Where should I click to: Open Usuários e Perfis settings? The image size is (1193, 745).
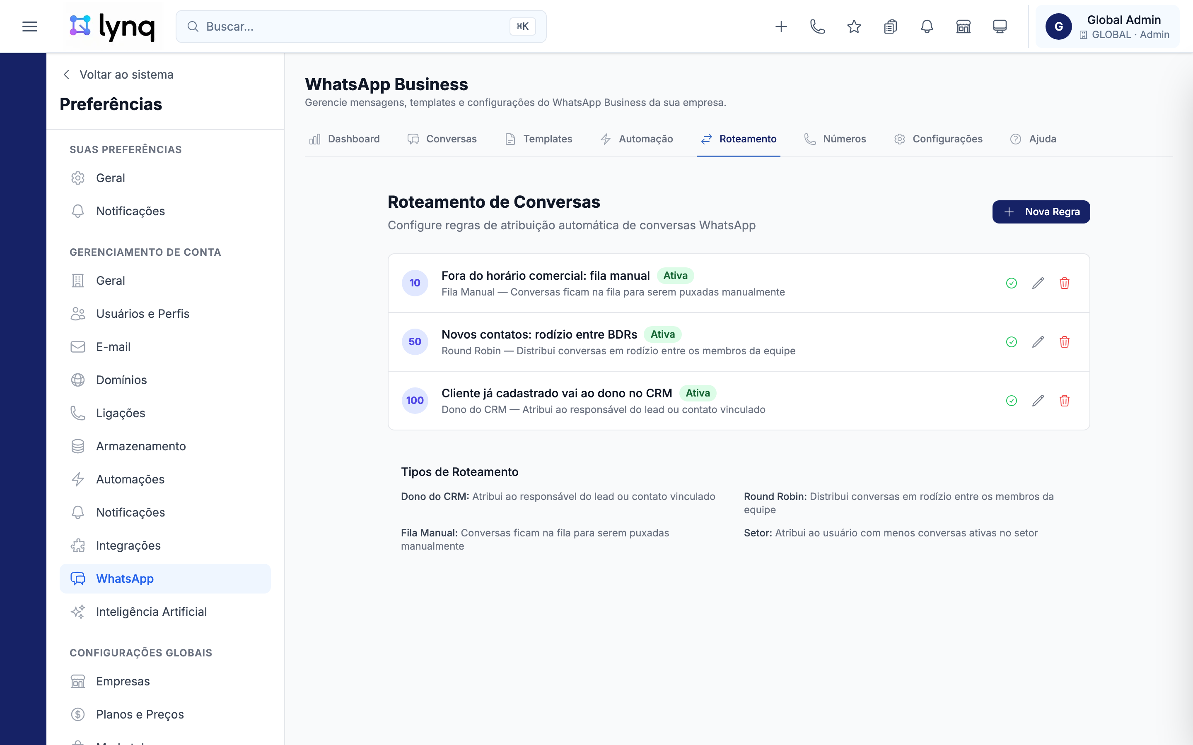165,313
